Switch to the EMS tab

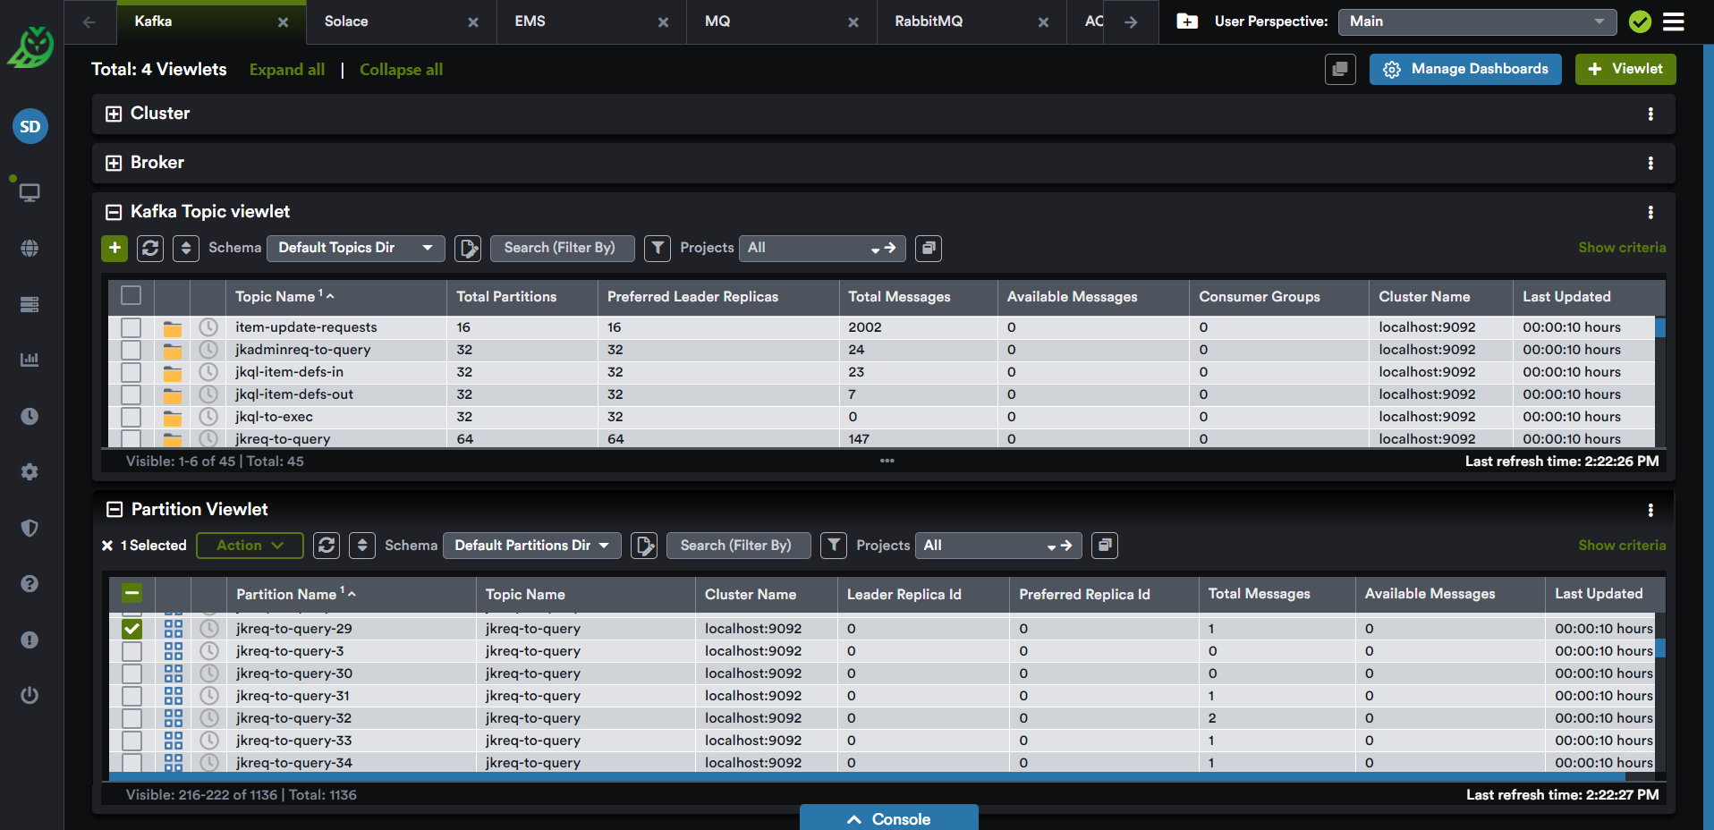pyautogui.click(x=530, y=21)
